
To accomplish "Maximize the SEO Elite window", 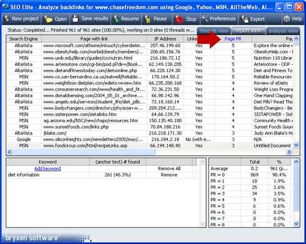I will 289,7.
